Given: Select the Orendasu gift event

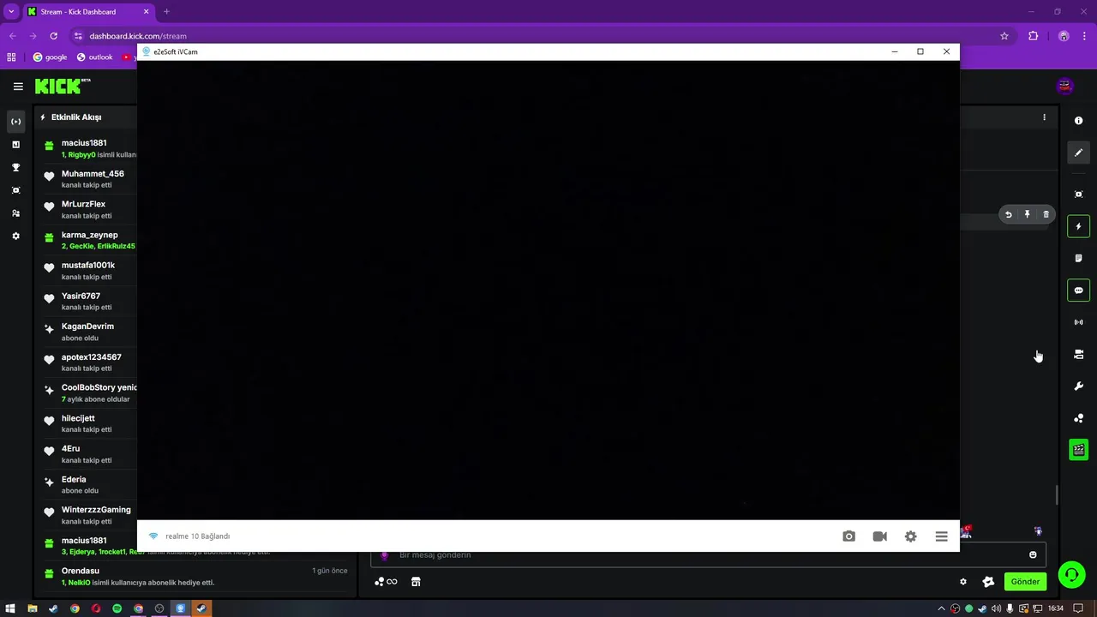Looking at the screenshot, I should (195, 577).
